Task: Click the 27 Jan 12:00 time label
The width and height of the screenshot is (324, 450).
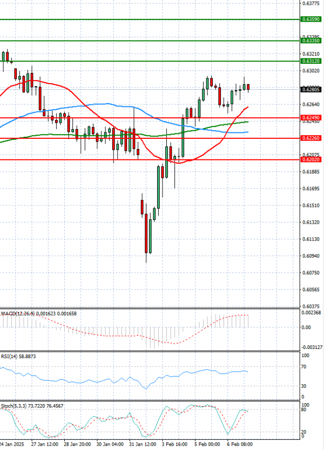Action: click(x=44, y=444)
